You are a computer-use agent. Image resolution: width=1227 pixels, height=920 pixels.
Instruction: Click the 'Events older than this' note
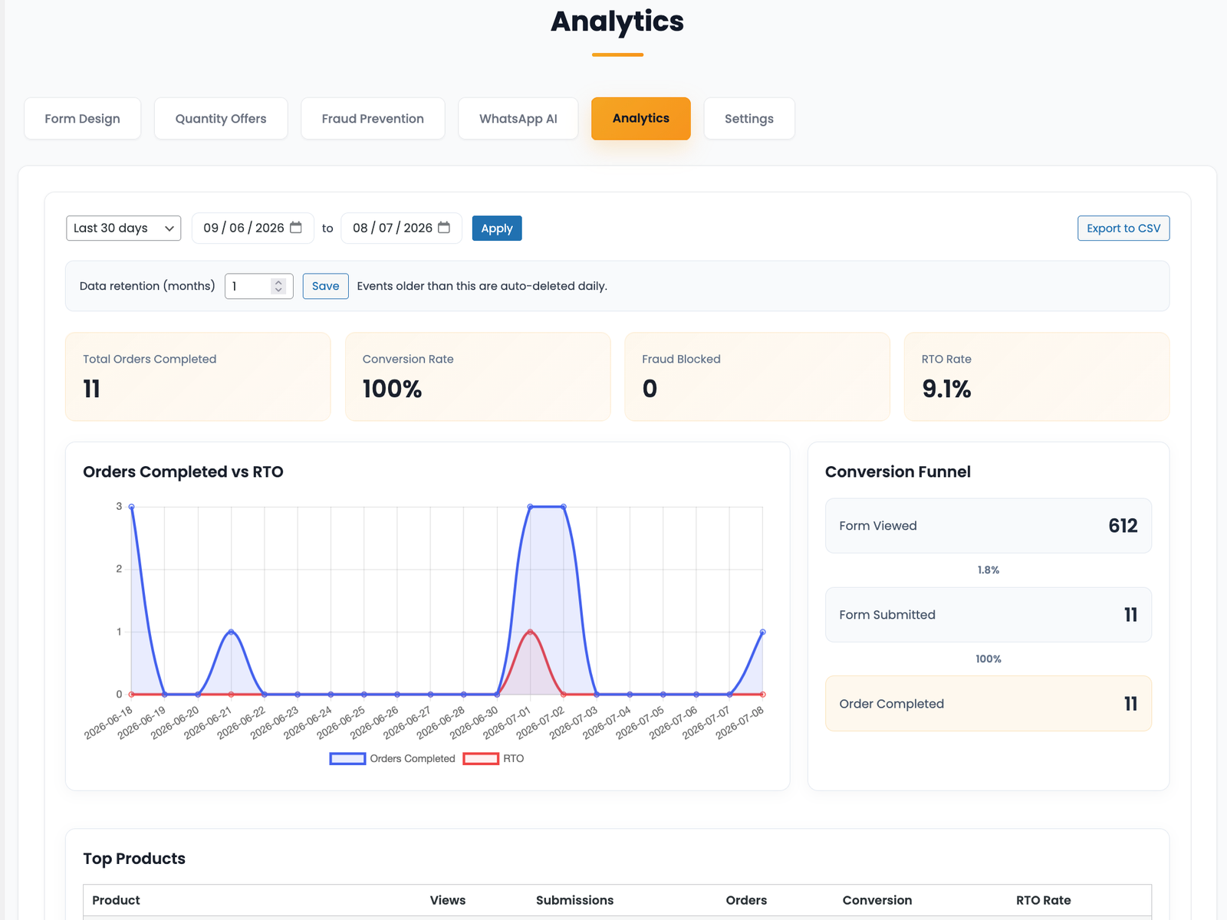[482, 286]
